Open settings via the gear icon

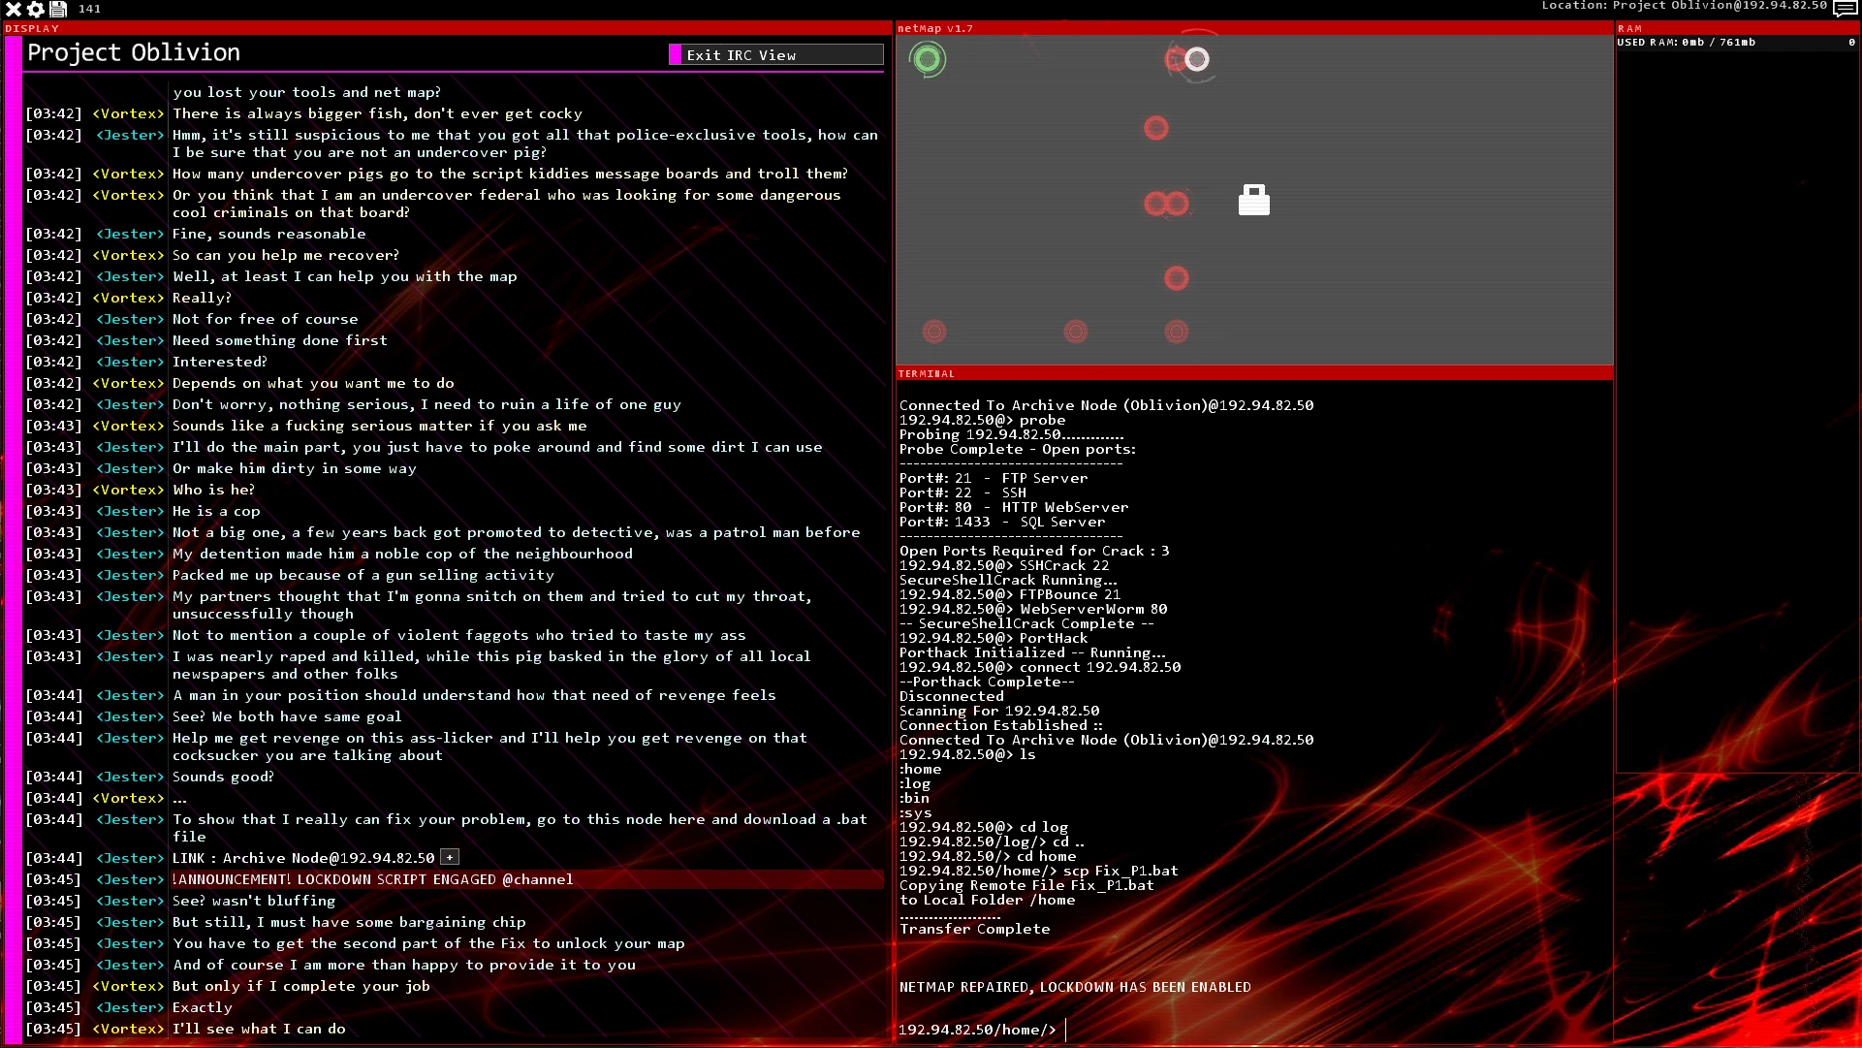click(x=36, y=9)
